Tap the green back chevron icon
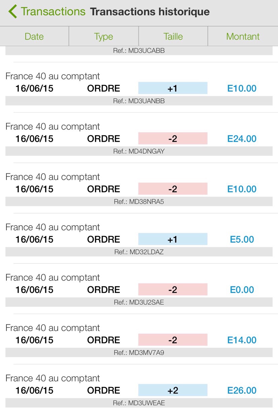Image resolution: width=278 pixels, height=410 pixels. pos(13,11)
